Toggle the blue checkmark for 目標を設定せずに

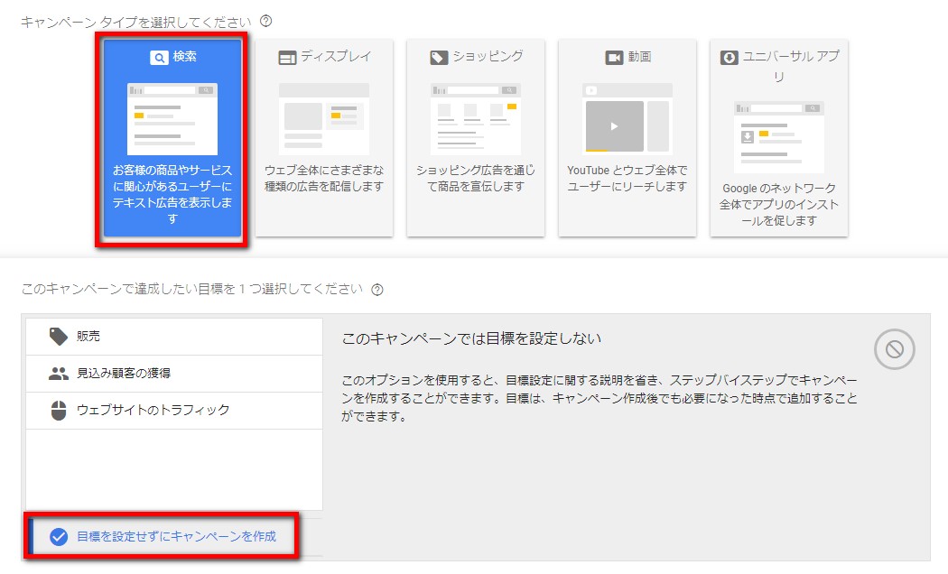59,537
